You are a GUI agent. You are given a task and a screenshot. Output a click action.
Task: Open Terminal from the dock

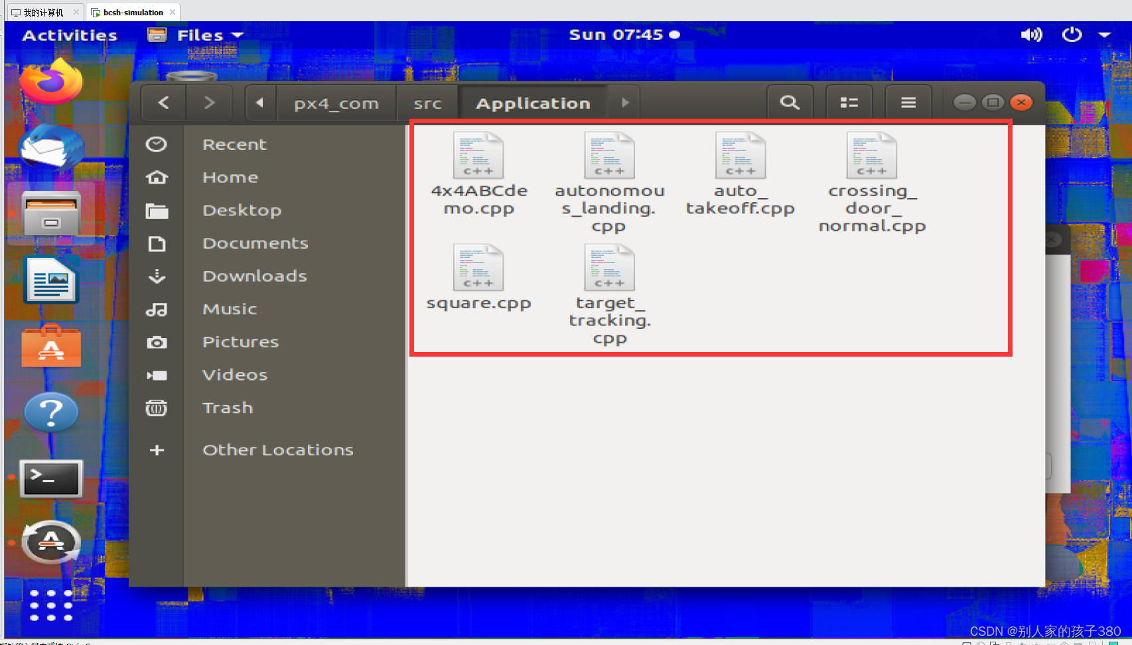[x=51, y=478]
